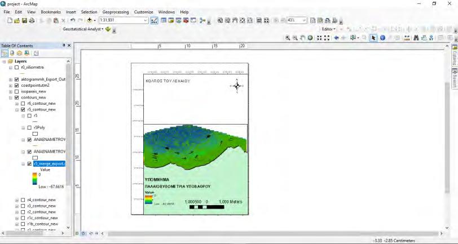
Task: Open the Editor dropdown menu
Action: point(329,29)
